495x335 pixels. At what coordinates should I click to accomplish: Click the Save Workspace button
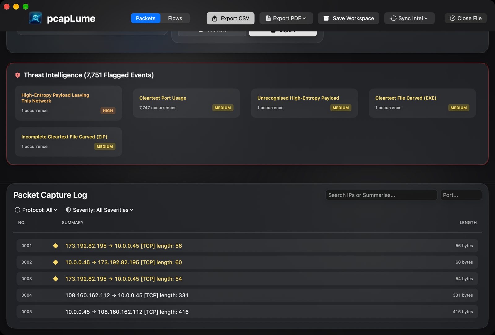[349, 18]
